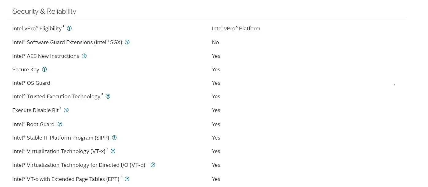Image resolution: width=428 pixels, height=187 pixels.
Task: Open help icon for Virtualization Technology (VT-x)
Action: [x=113, y=151]
